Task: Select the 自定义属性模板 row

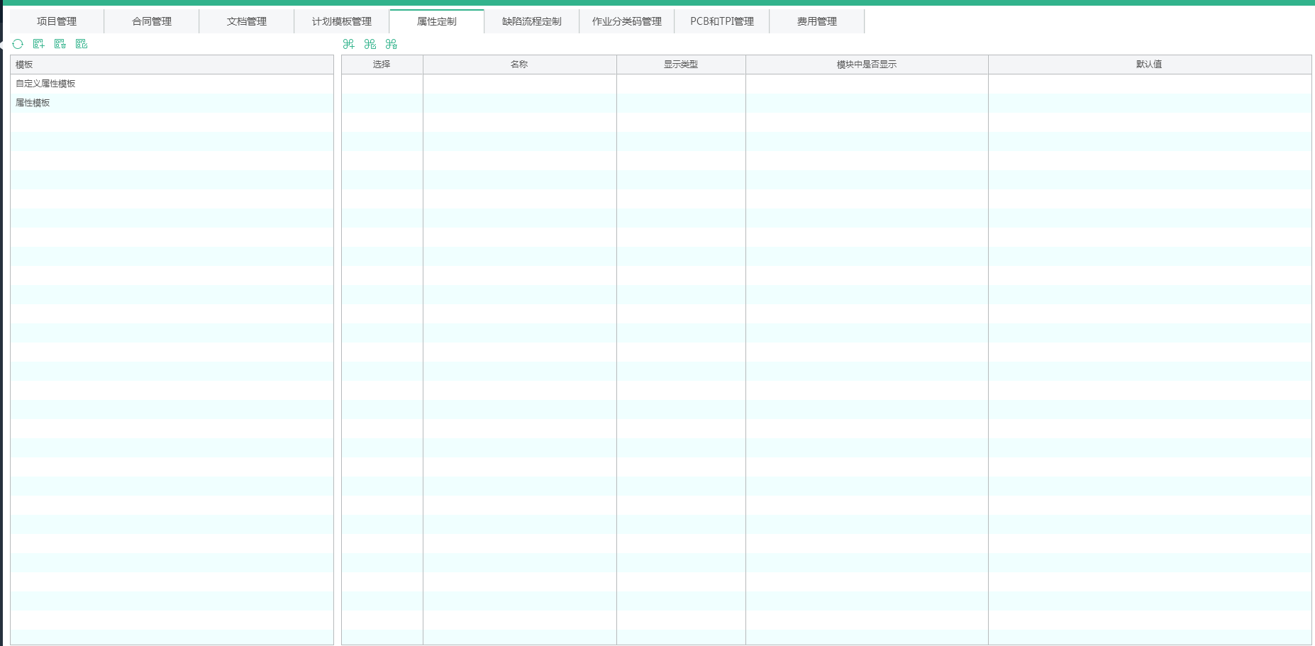Action: pyautogui.click(x=172, y=84)
